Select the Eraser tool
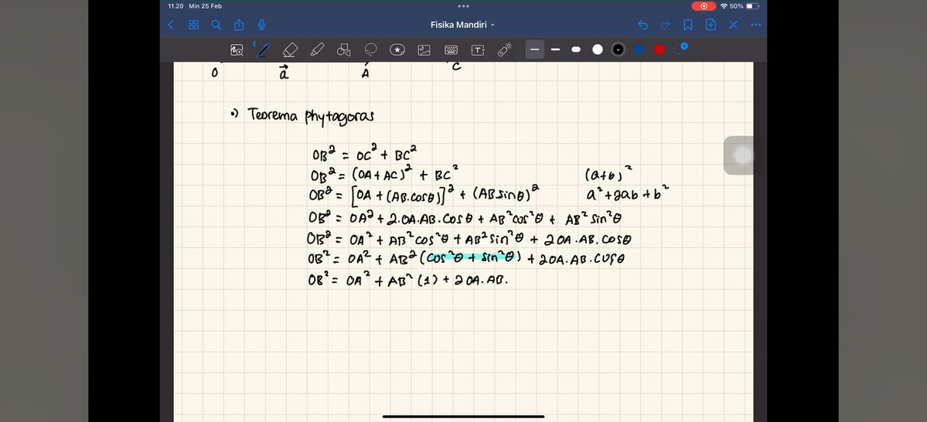Viewport: 927px width, 422px height. pos(290,50)
